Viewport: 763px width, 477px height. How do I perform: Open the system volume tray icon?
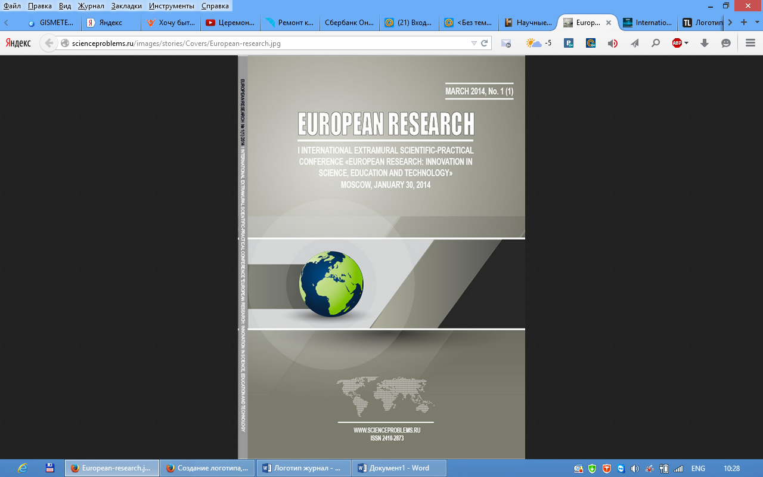click(635, 468)
